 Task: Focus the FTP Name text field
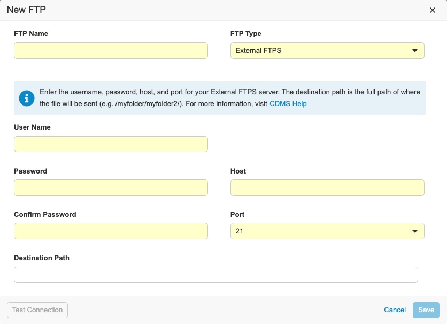(x=111, y=51)
